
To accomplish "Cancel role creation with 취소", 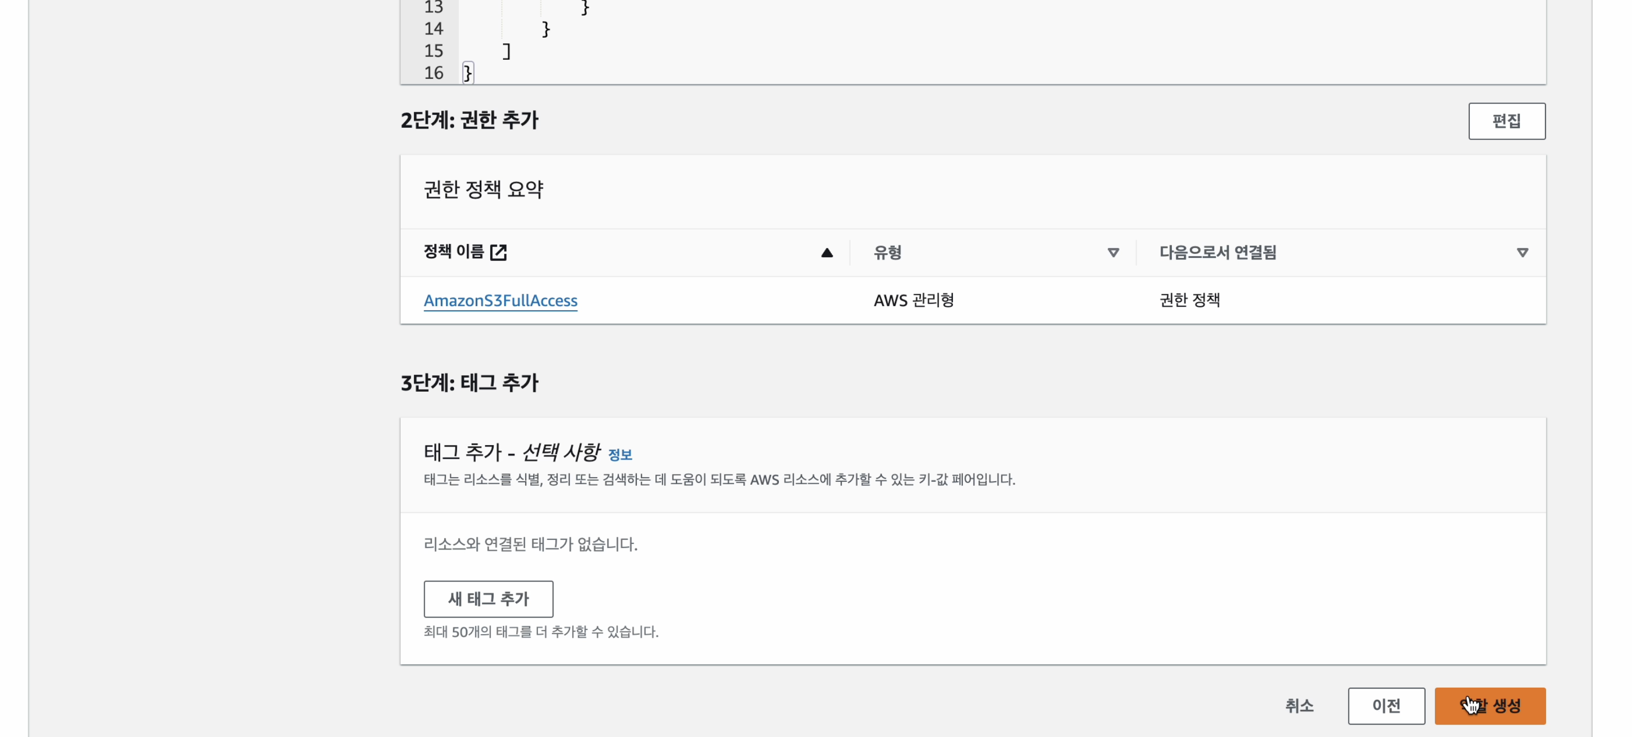I will pyautogui.click(x=1299, y=706).
